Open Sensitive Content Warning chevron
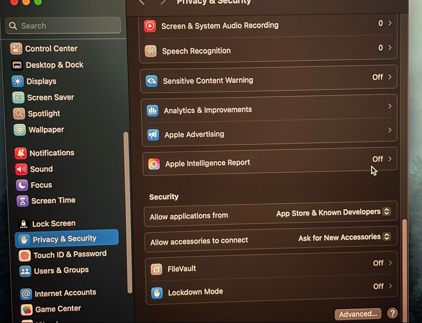Screen dimensions: 422x323 [x=390, y=77]
